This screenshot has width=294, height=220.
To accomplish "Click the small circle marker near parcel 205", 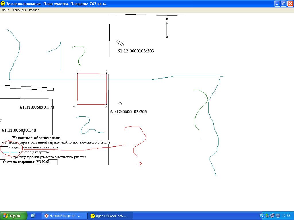I will click(x=120, y=104).
